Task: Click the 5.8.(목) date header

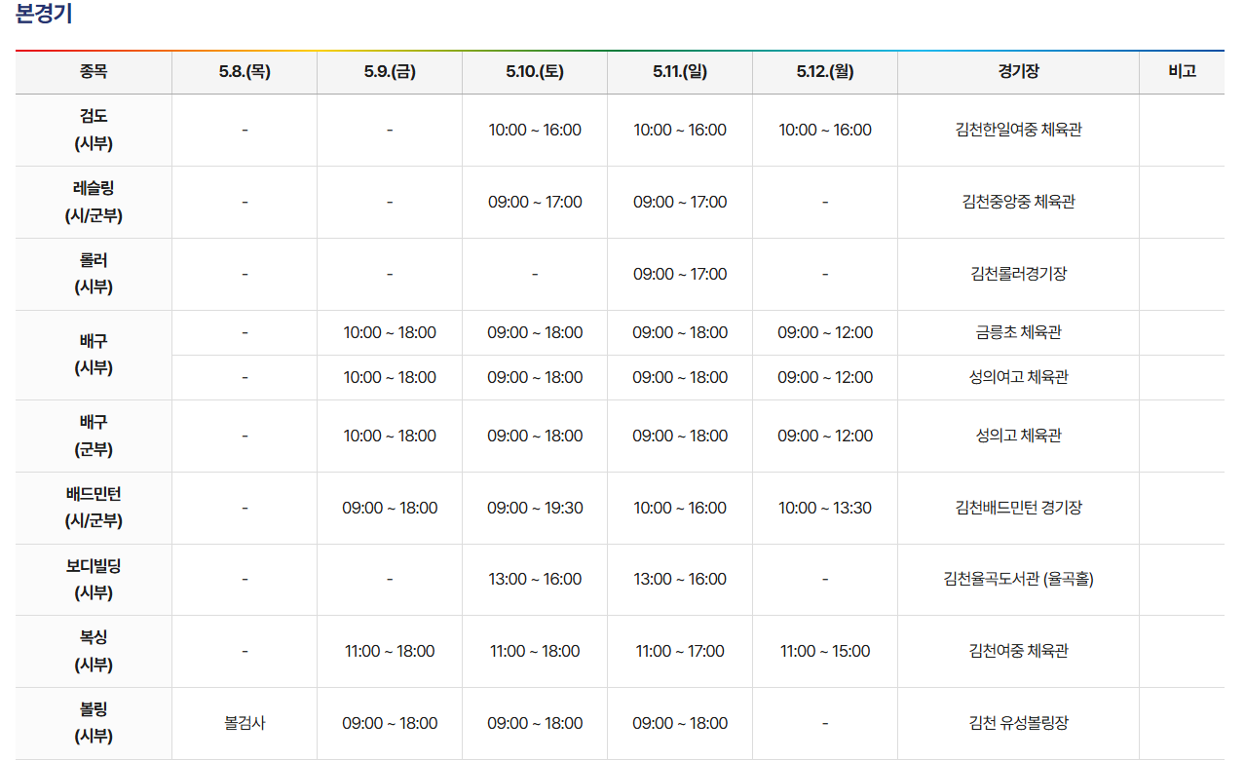Action: [x=244, y=72]
